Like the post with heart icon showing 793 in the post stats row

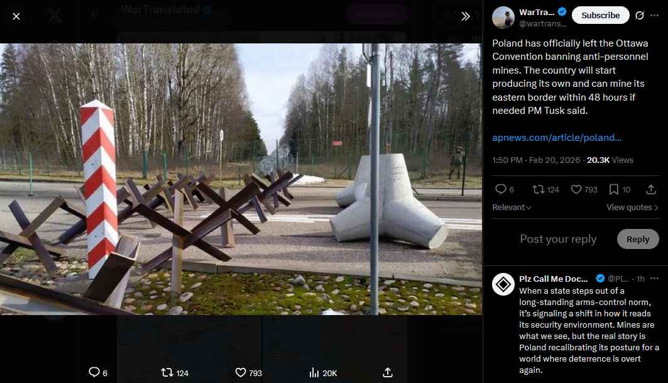coord(576,189)
